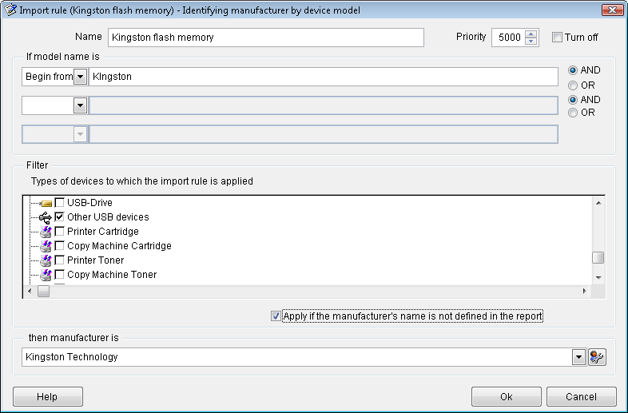The image size is (628, 413).
Task: Click the model name field containing KIngston
Action: (x=324, y=77)
